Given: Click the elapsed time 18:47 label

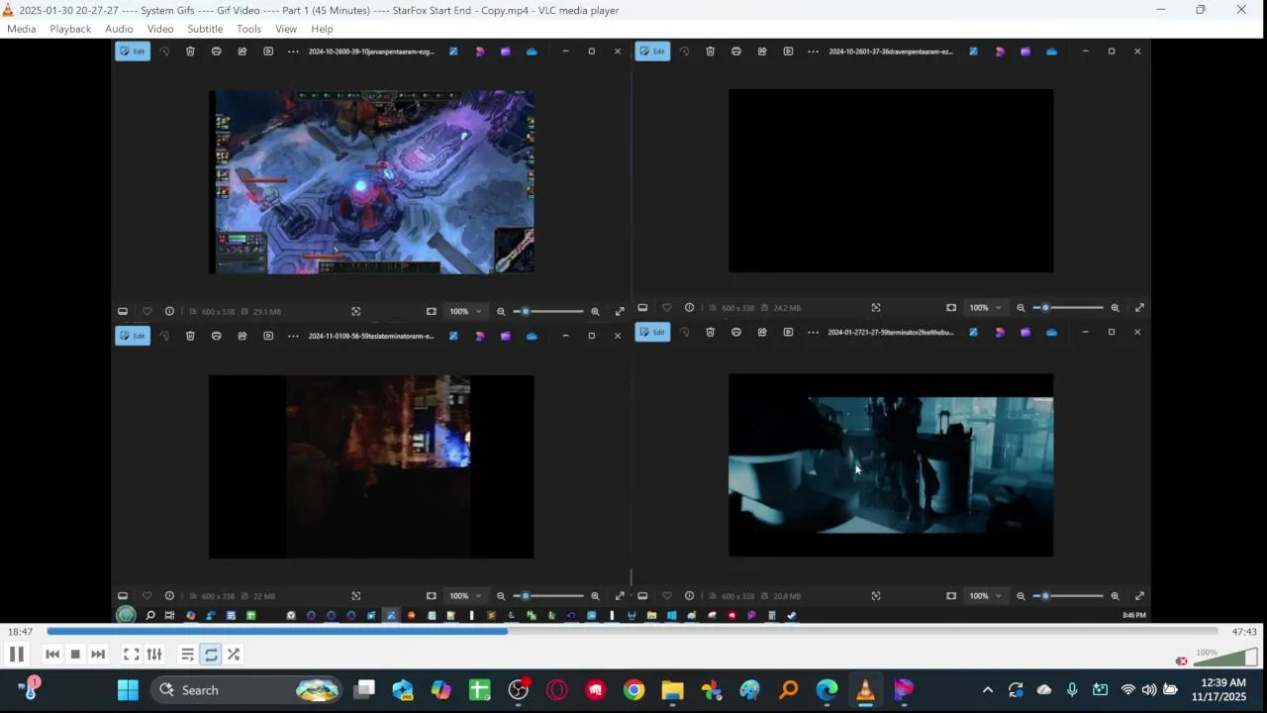Looking at the screenshot, I should tap(21, 632).
